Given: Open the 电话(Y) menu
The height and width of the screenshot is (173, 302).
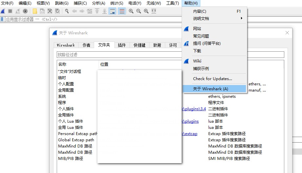Looking at the screenshot, I should 135,3.
